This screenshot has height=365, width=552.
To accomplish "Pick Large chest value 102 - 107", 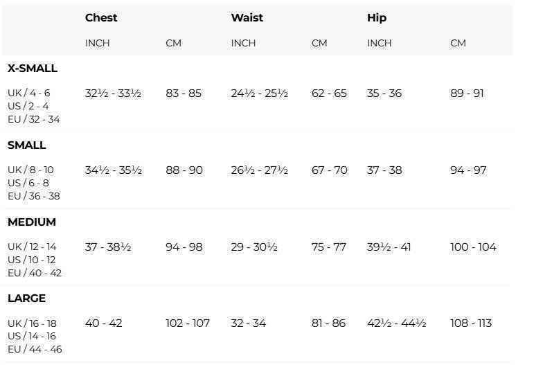I will [187, 323].
